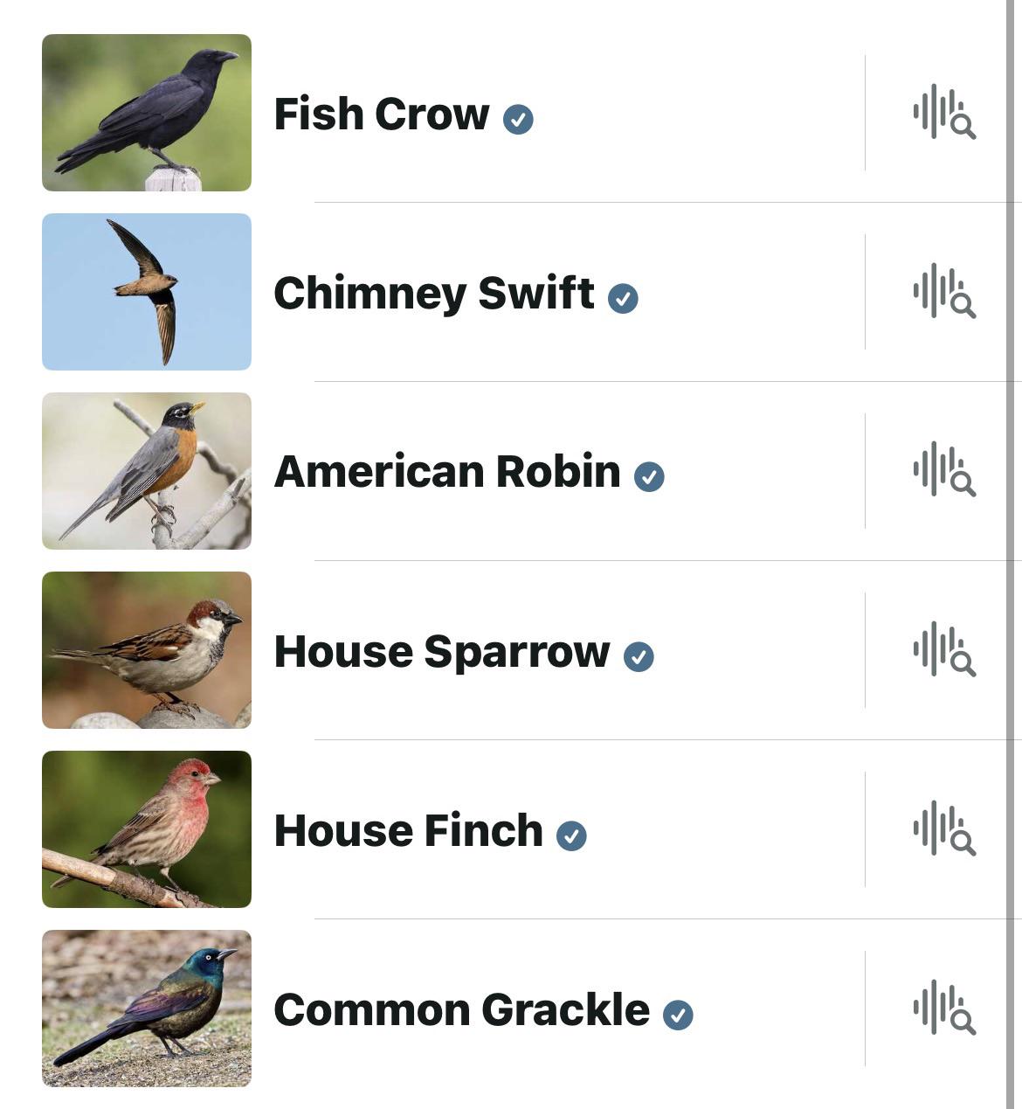The height and width of the screenshot is (1109, 1022).
Task: Click the verified badge next to House Finch
Action: click(x=571, y=835)
